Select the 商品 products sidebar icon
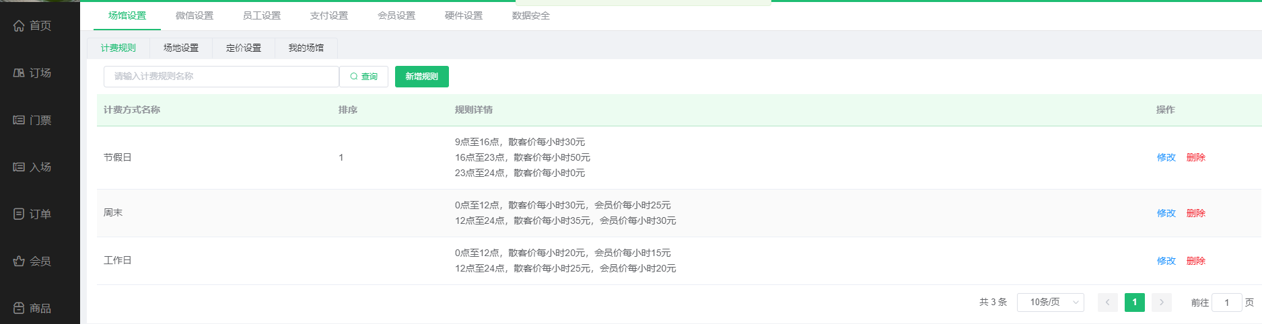Viewport: 1262px width, 324px height. point(19,308)
